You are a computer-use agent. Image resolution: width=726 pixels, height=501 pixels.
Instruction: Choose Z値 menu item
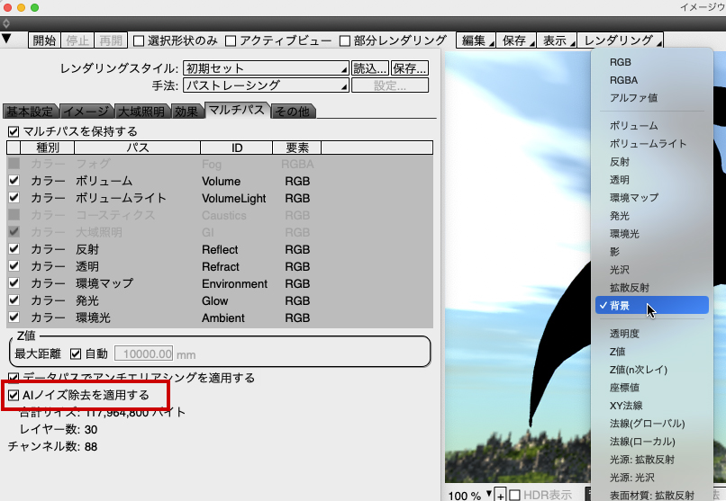pyautogui.click(x=652, y=352)
